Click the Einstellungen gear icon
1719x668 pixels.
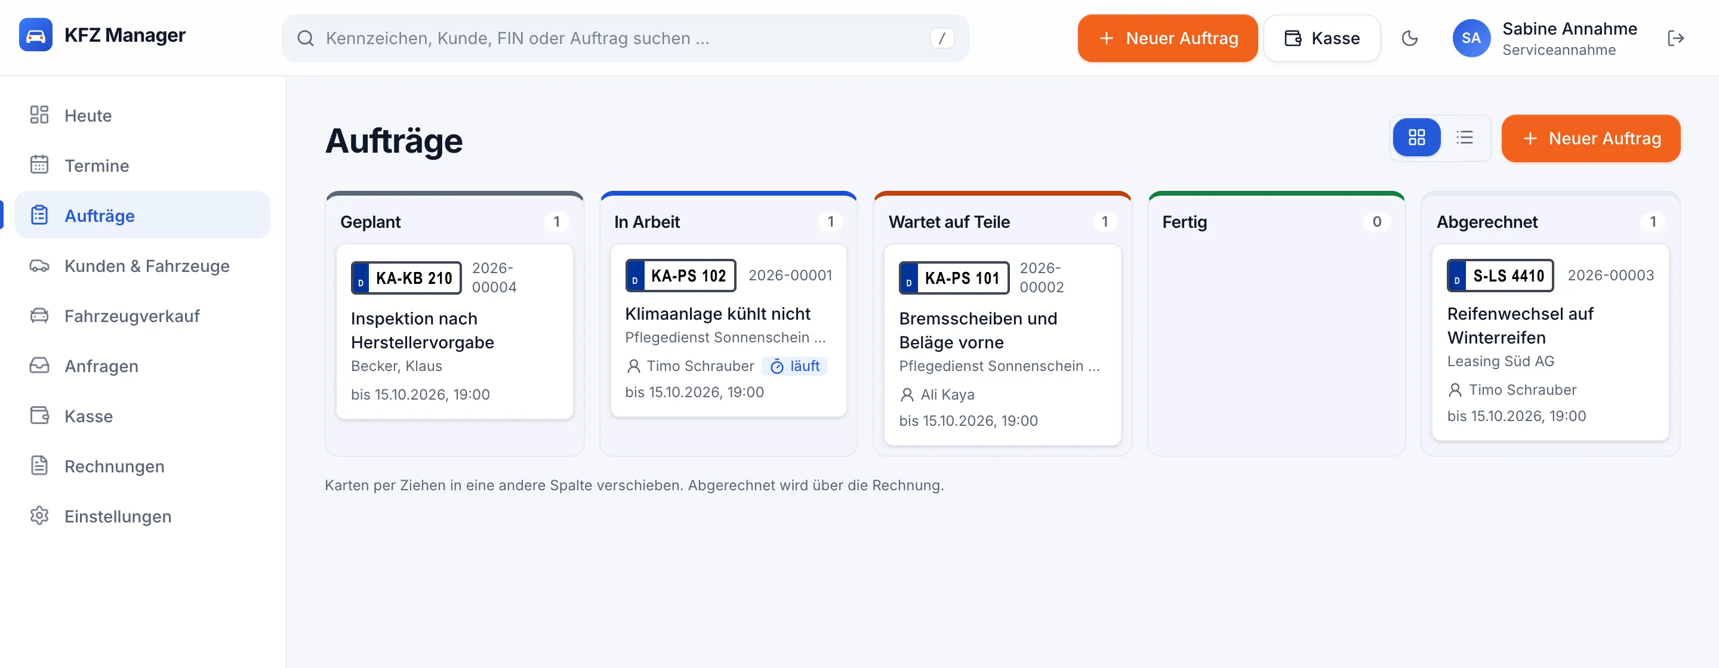point(39,515)
